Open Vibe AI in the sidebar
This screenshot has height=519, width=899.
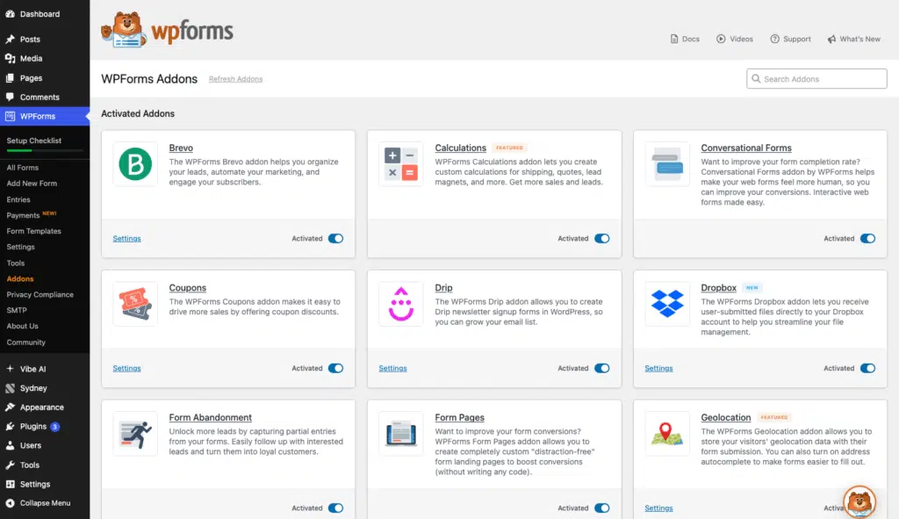click(x=32, y=370)
